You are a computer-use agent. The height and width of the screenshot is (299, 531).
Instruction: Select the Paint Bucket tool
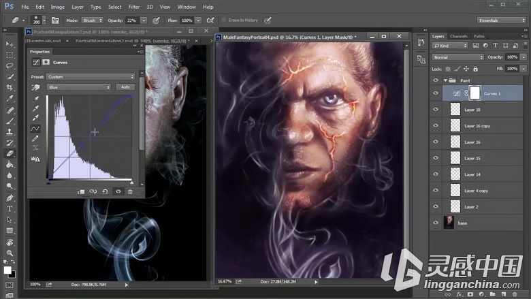(10, 165)
